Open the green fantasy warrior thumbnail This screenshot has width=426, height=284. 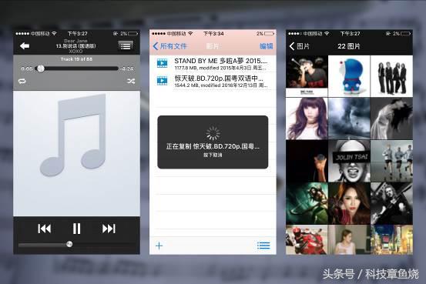(x=307, y=203)
